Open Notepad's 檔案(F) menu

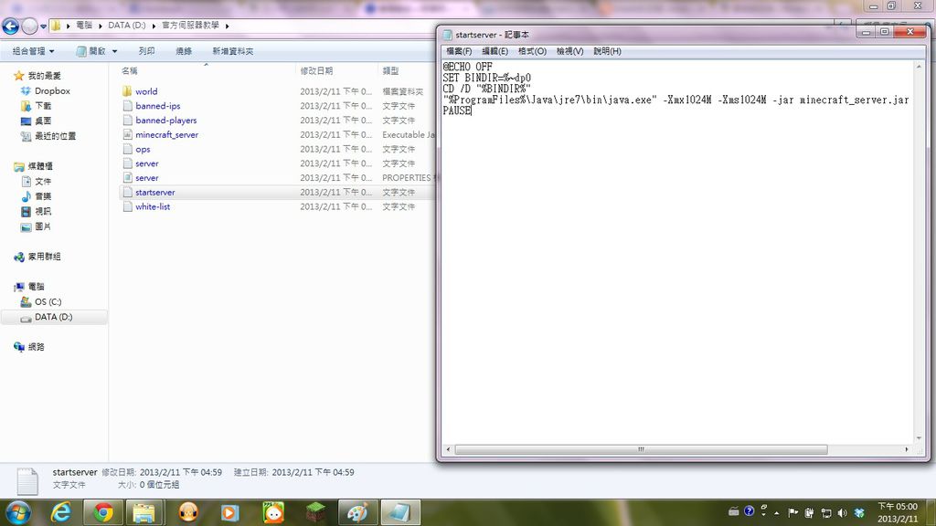(459, 51)
